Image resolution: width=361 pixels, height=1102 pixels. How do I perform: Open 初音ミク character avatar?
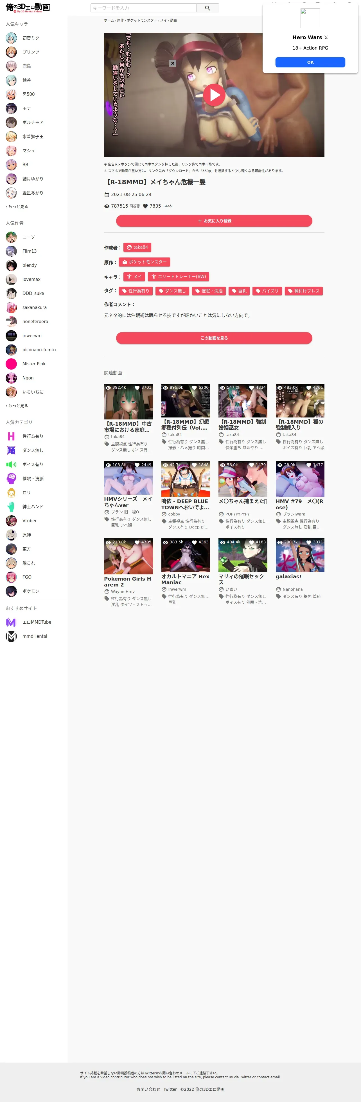click(x=11, y=38)
